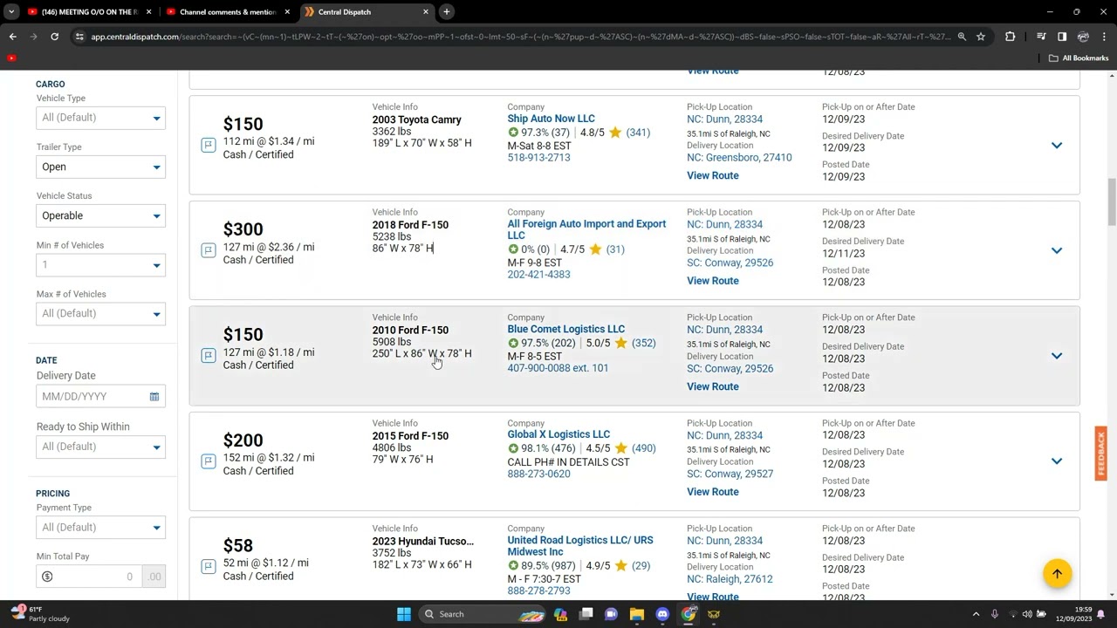Call phone number 202-421-4383

pyautogui.click(x=538, y=275)
